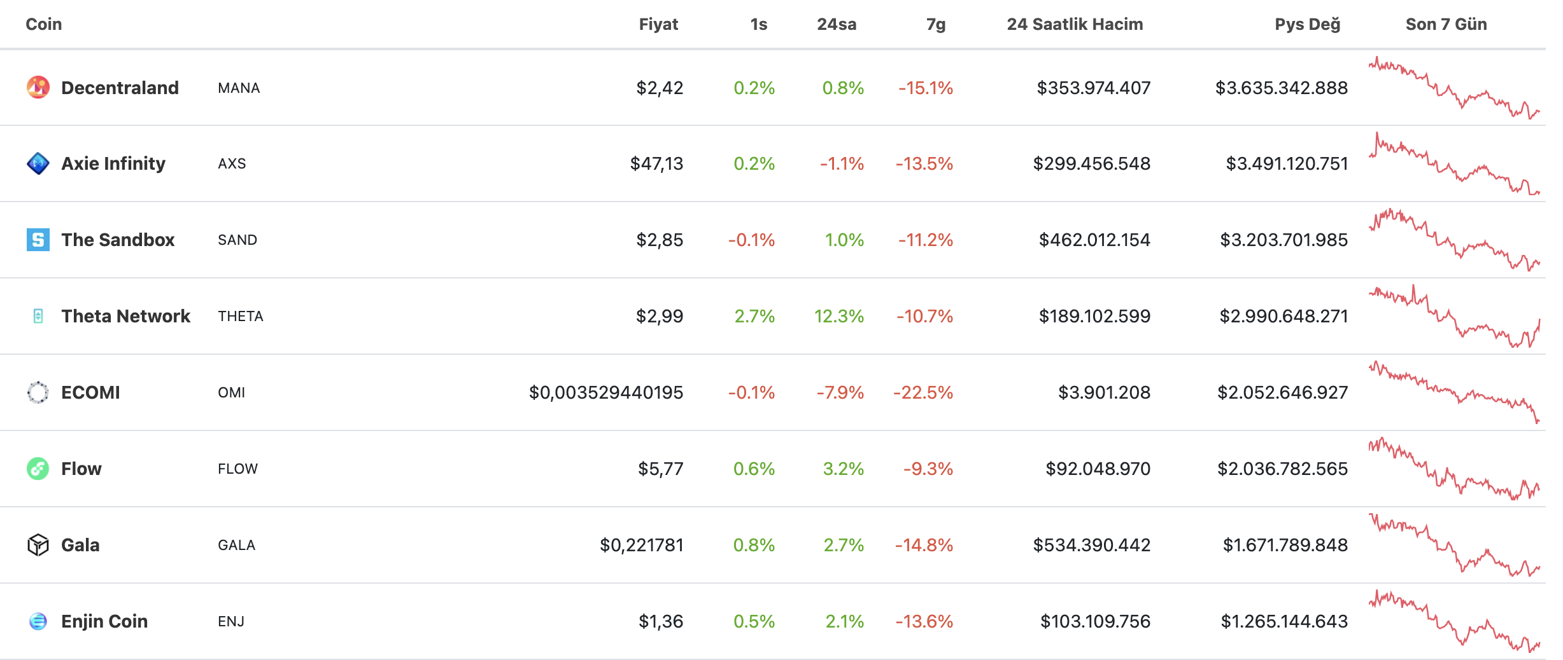The width and height of the screenshot is (1563, 660).
Task: Click the OMI ticker symbol
Action: point(231,393)
